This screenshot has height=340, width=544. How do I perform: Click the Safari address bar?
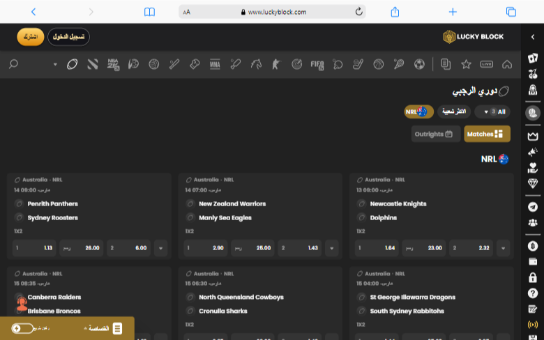(x=272, y=12)
